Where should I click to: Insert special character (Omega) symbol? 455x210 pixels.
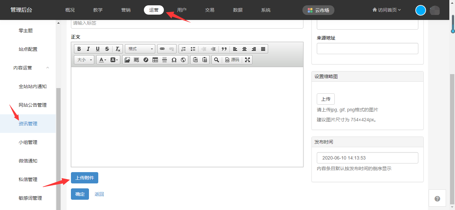[x=174, y=60]
